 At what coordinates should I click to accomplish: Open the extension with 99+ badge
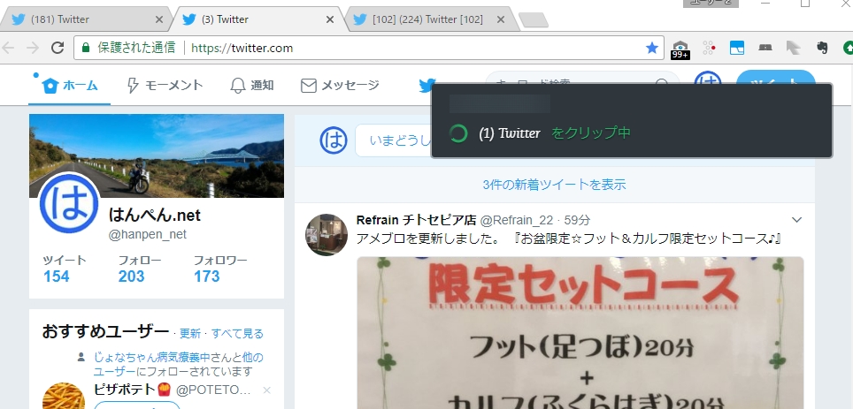point(680,49)
